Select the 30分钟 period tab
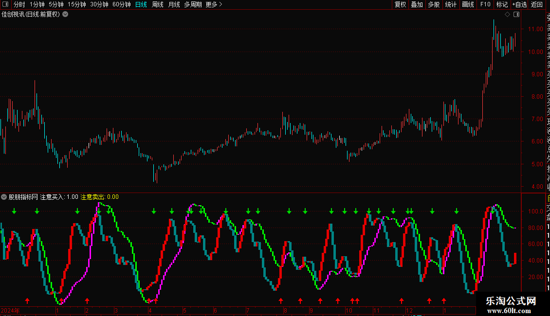Viewport: 550px width, 316px height. (99, 4)
